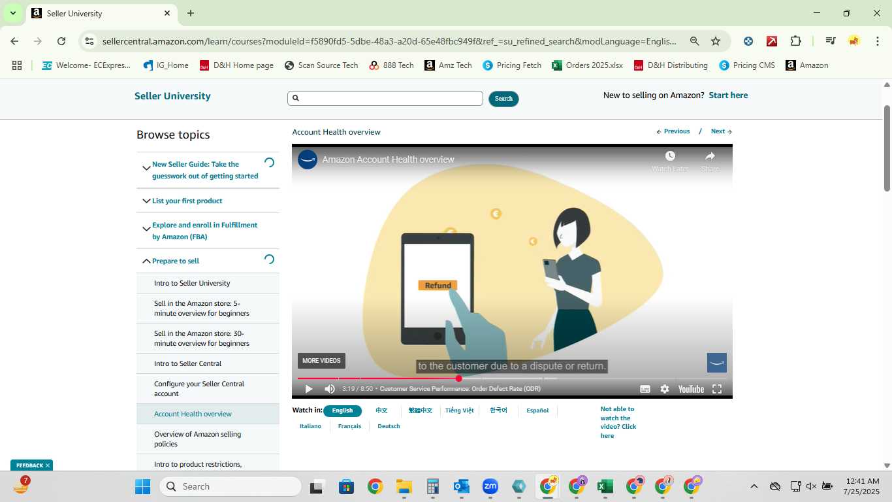Mute the video volume speaker icon

point(330,389)
